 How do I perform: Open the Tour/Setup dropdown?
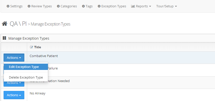pos(167,6)
